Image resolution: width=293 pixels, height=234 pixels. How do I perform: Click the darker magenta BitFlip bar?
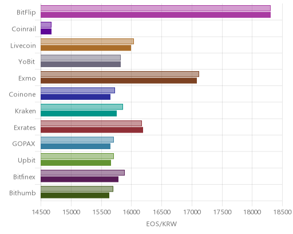coord(156,15)
